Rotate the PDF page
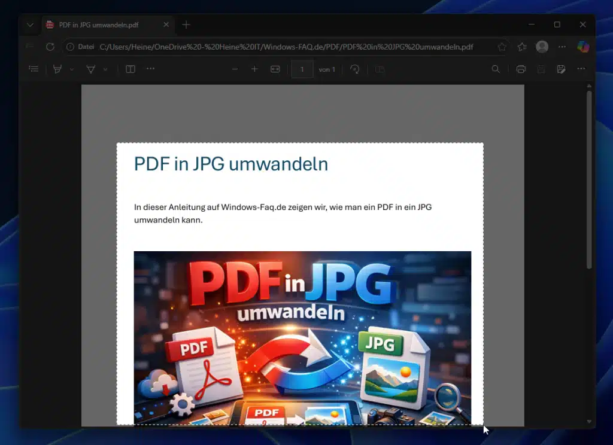Image resolution: width=613 pixels, height=445 pixels. tap(354, 69)
